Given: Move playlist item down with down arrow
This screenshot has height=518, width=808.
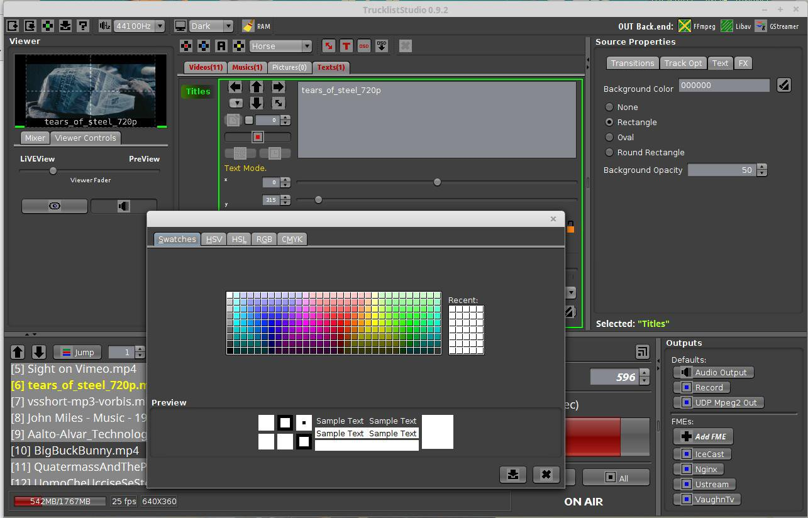Looking at the screenshot, I should (x=39, y=352).
